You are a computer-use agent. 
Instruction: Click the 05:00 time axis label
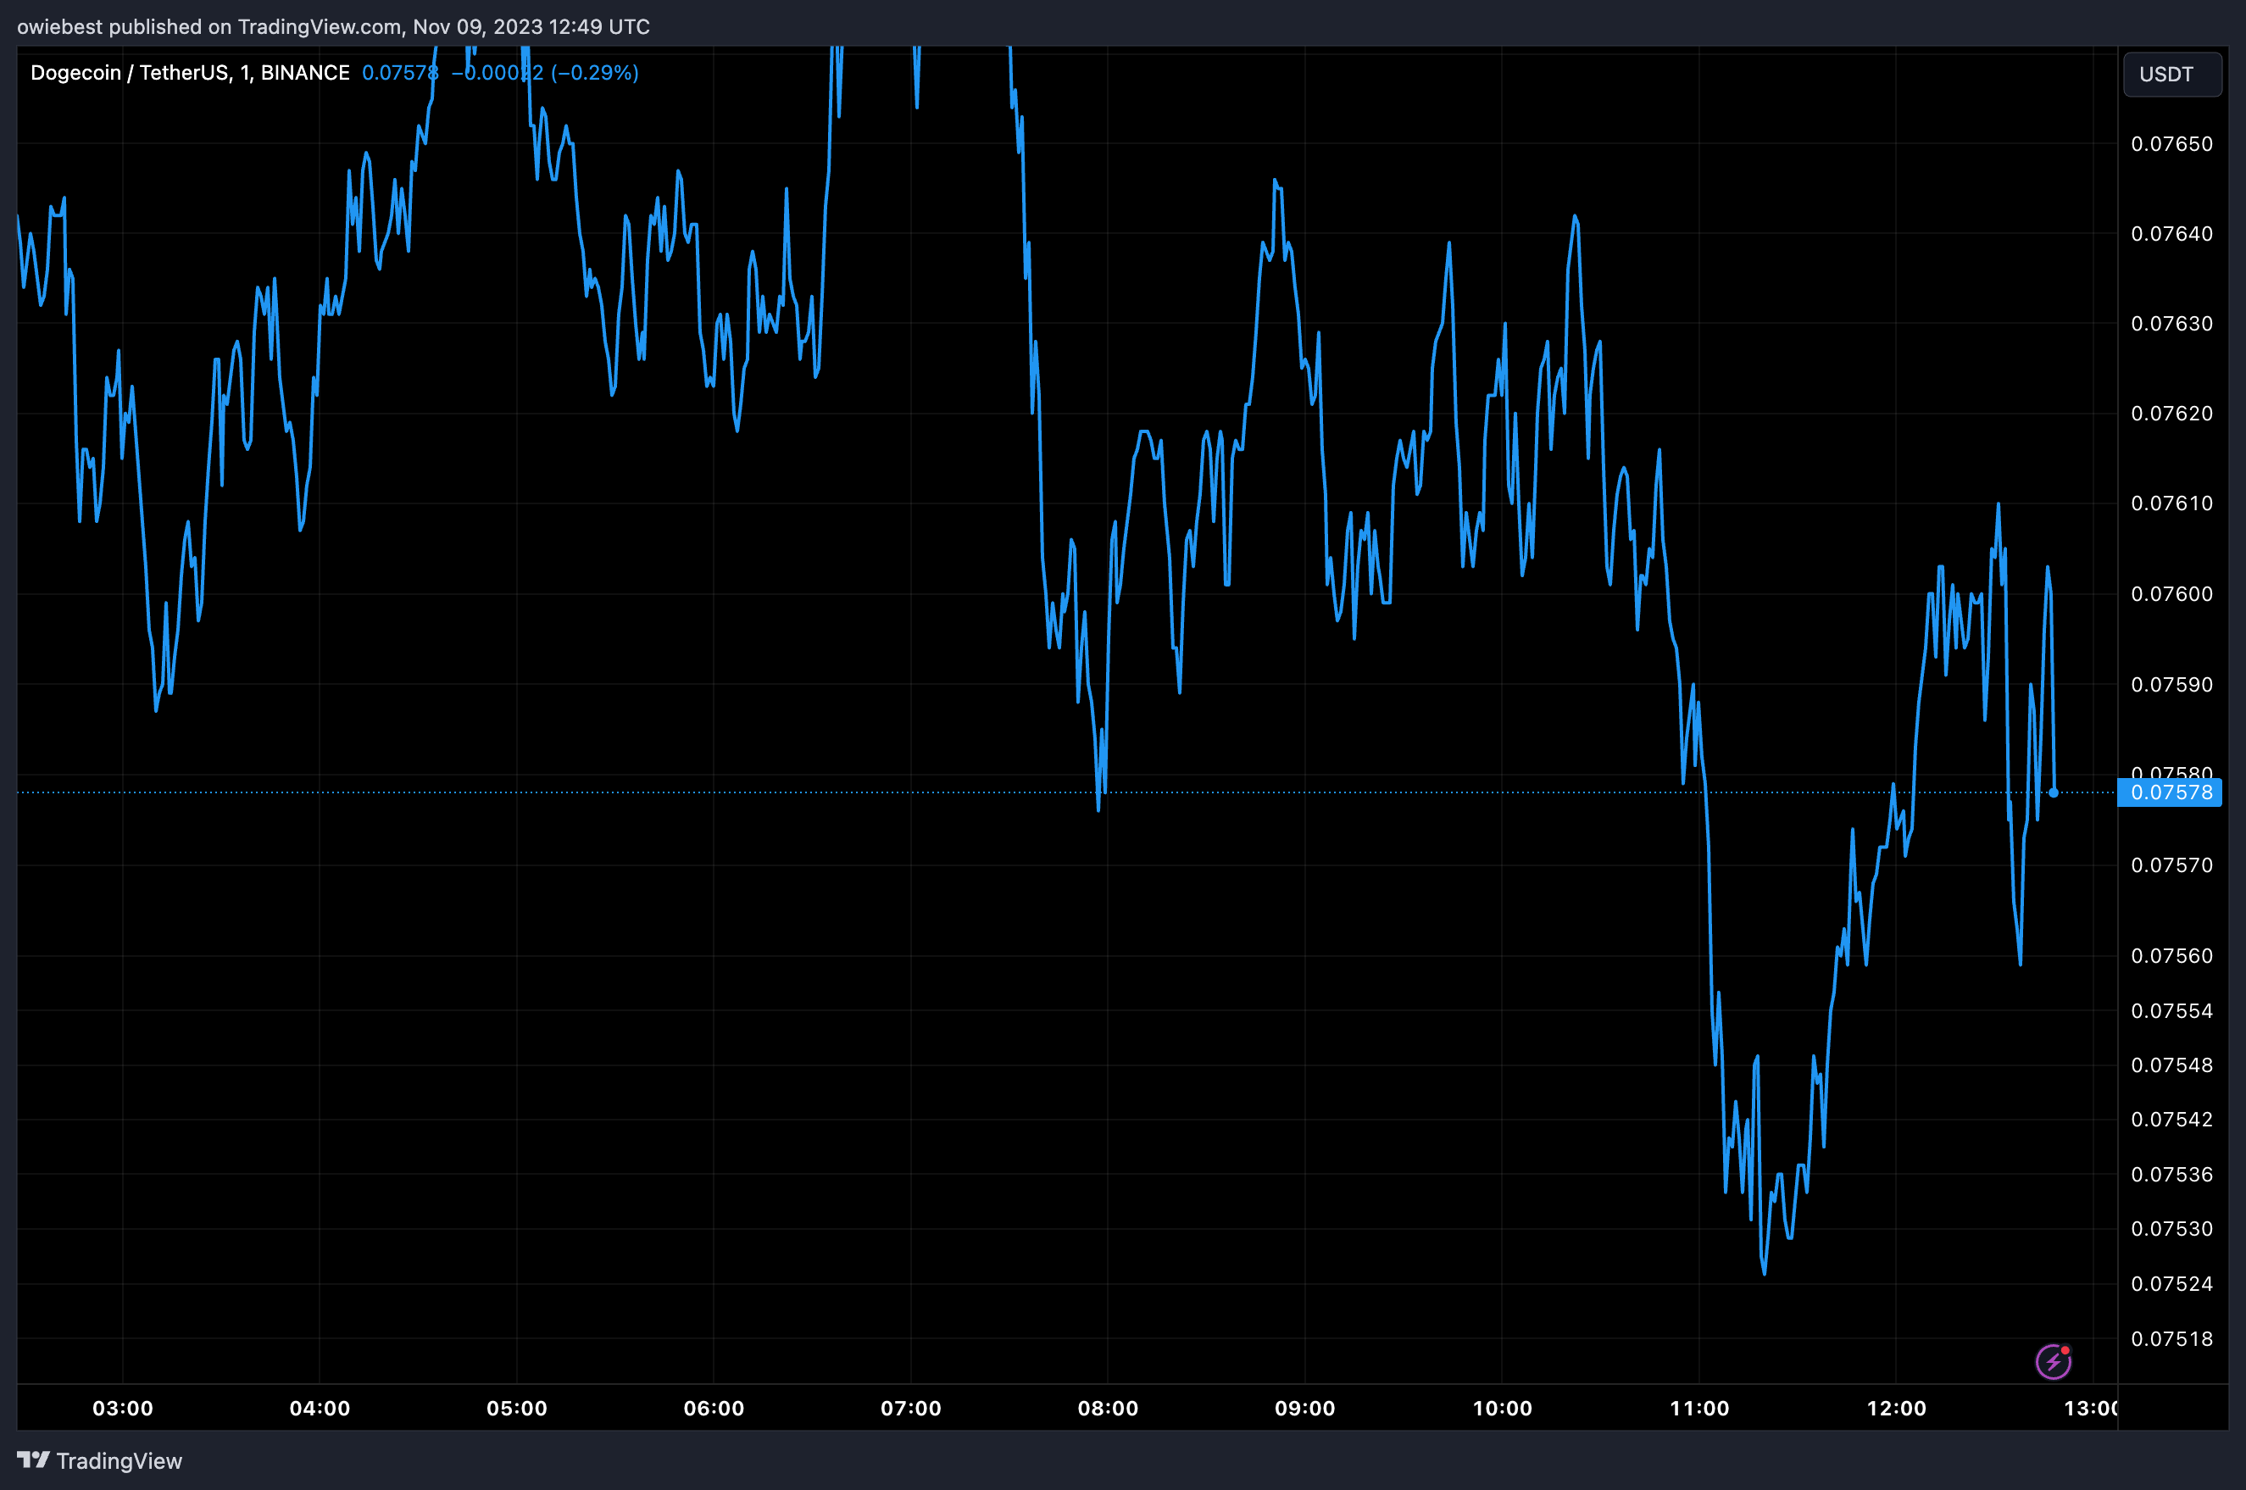517,1409
